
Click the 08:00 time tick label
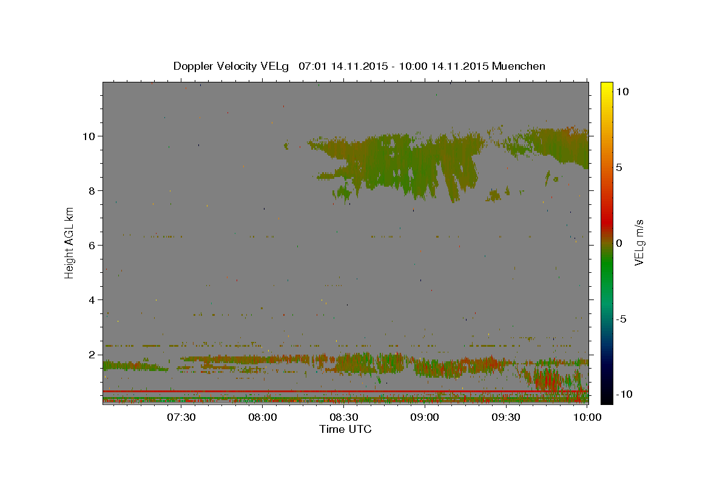[263, 417]
